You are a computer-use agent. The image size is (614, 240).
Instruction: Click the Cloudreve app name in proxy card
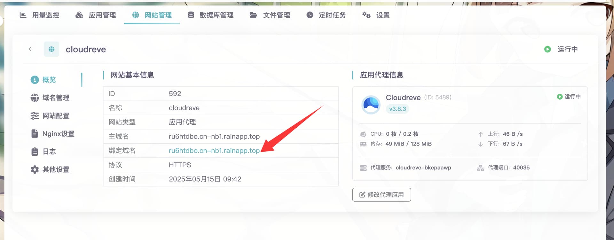(x=403, y=97)
